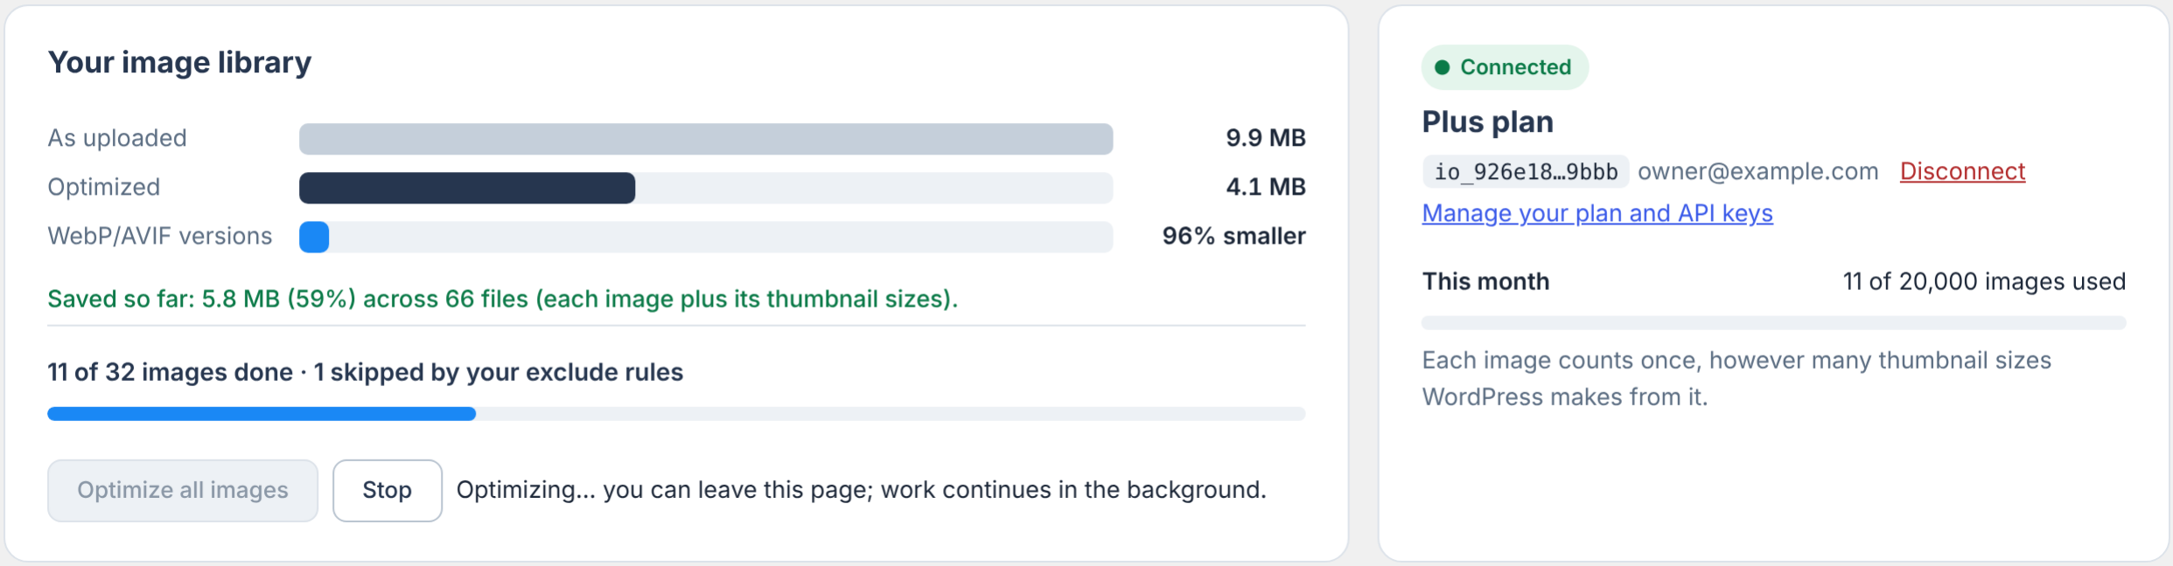2173x566 pixels.
Task: Click the Plus plan heading
Action: point(1487,121)
